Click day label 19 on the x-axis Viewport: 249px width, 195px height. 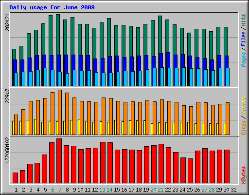pos(146,190)
